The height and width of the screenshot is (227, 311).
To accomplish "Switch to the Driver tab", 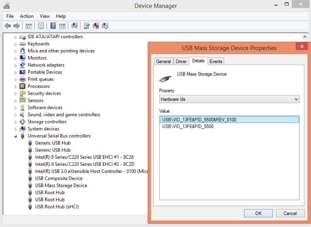I will coord(181,61).
